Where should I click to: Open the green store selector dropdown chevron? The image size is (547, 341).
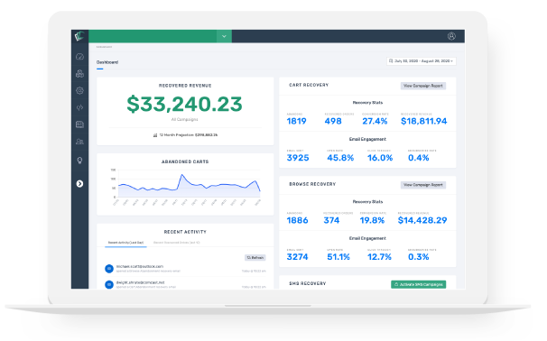(x=224, y=36)
